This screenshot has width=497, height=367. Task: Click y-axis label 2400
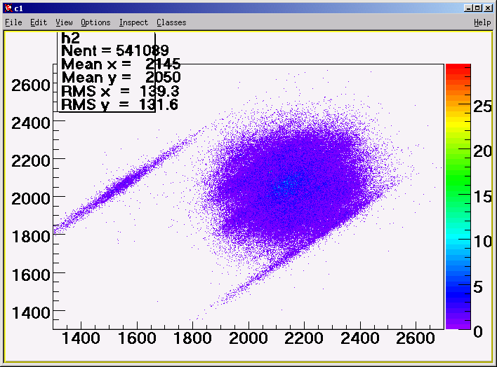(x=31, y=123)
